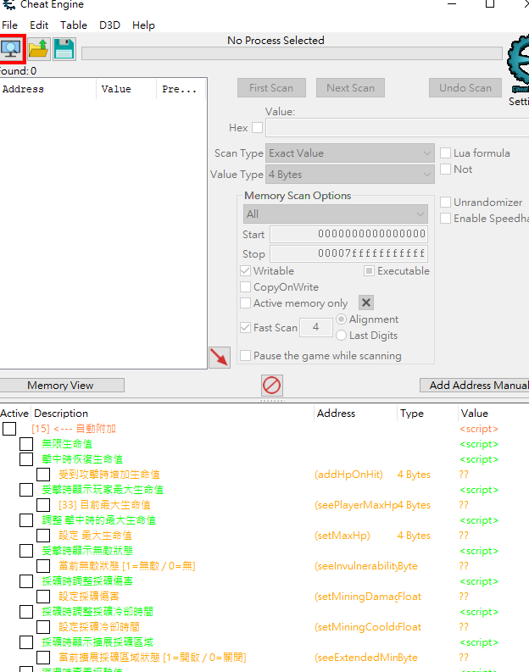Open the memory region All dropdown
The width and height of the screenshot is (529, 672).
pyautogui.click(x=335, y=214)
